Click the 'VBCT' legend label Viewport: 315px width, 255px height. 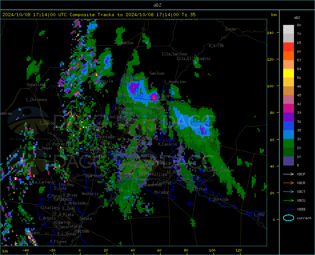pyautogui.click(x=301, y=192)
